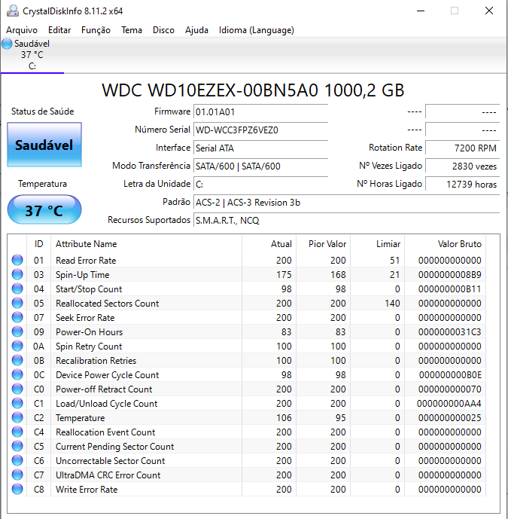The image size is (508, 519).
Task: Click status orb for Spin-Up Time
Action: point(17,274)
